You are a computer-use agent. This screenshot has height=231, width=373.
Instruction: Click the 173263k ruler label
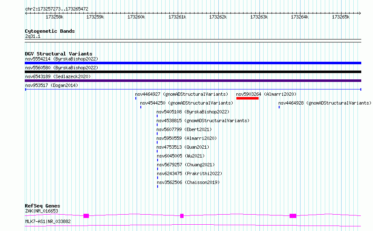coord(259,17)
